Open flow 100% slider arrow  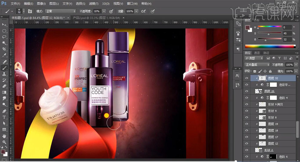pos(136,11)
